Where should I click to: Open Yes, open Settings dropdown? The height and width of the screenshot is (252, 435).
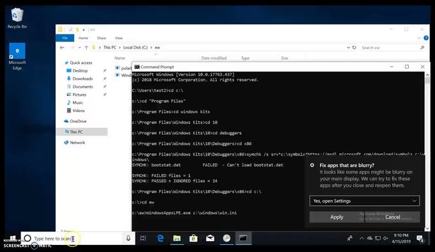(365, 201)
